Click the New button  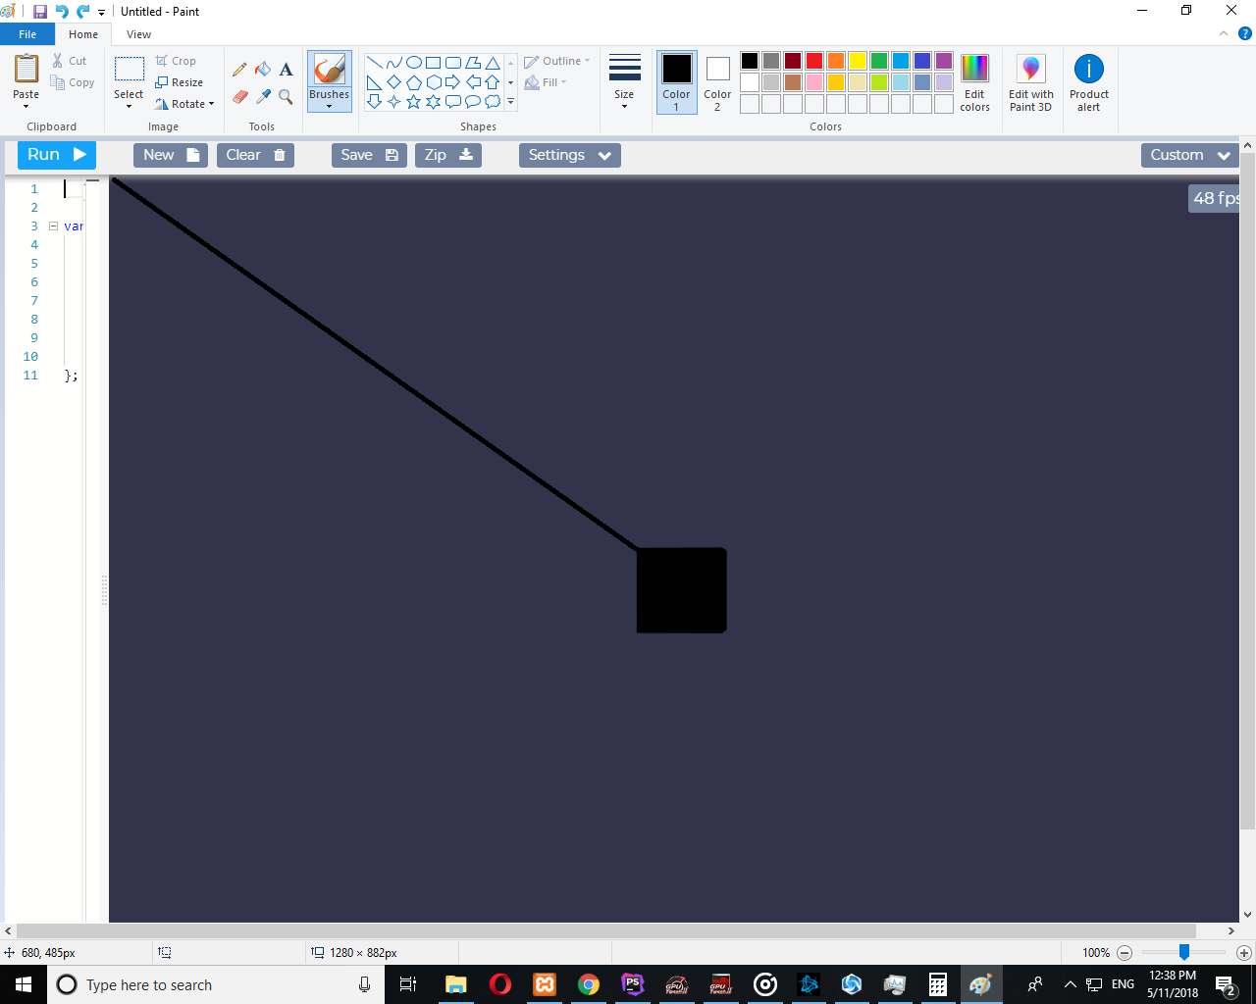click(171, 155)
